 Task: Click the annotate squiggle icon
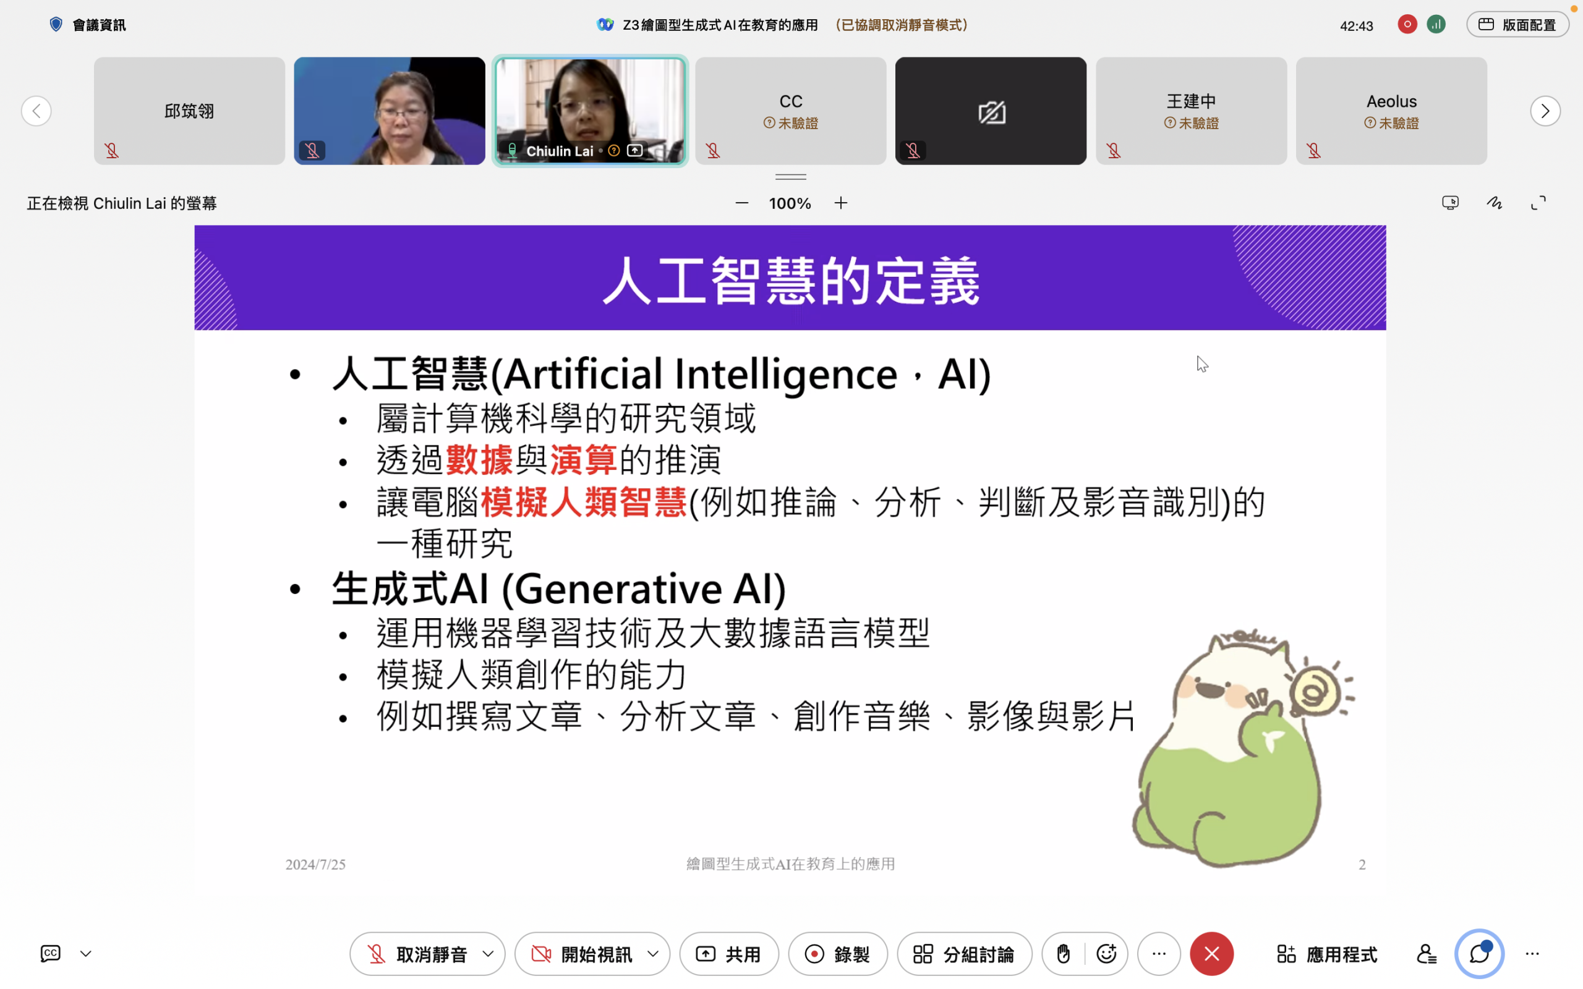pos(1495,203)
